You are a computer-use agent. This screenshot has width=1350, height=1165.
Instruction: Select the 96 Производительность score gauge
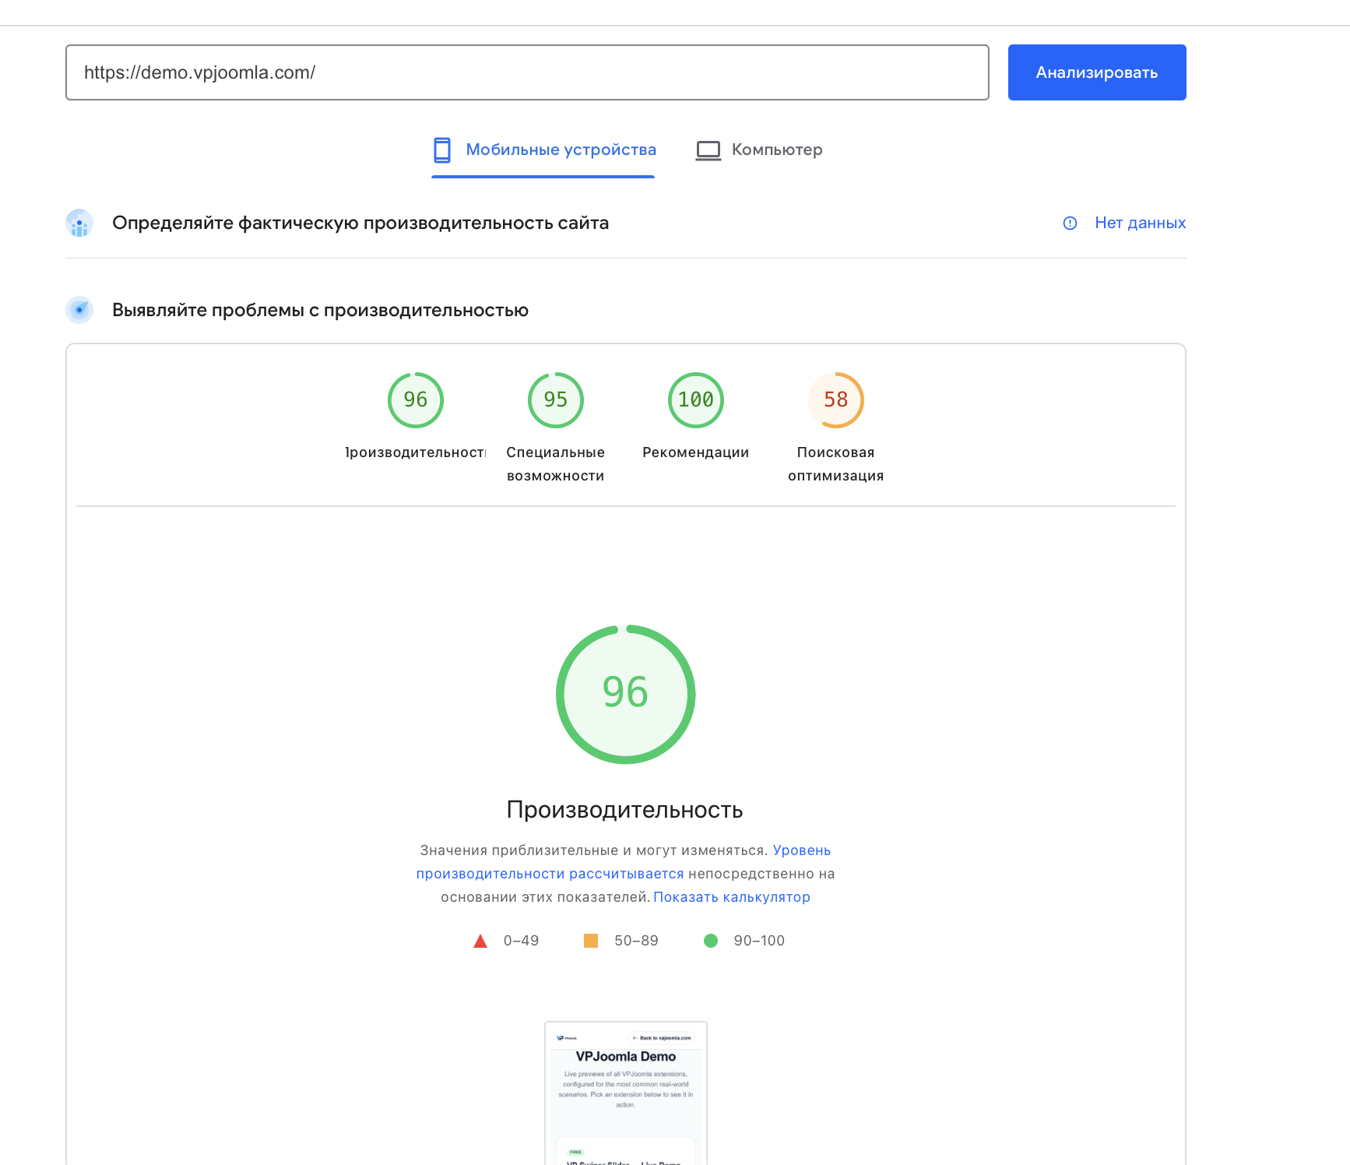coord(416,400)
